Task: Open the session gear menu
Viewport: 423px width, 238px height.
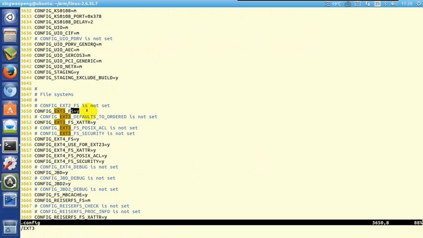Action: (x=418, y=4)
